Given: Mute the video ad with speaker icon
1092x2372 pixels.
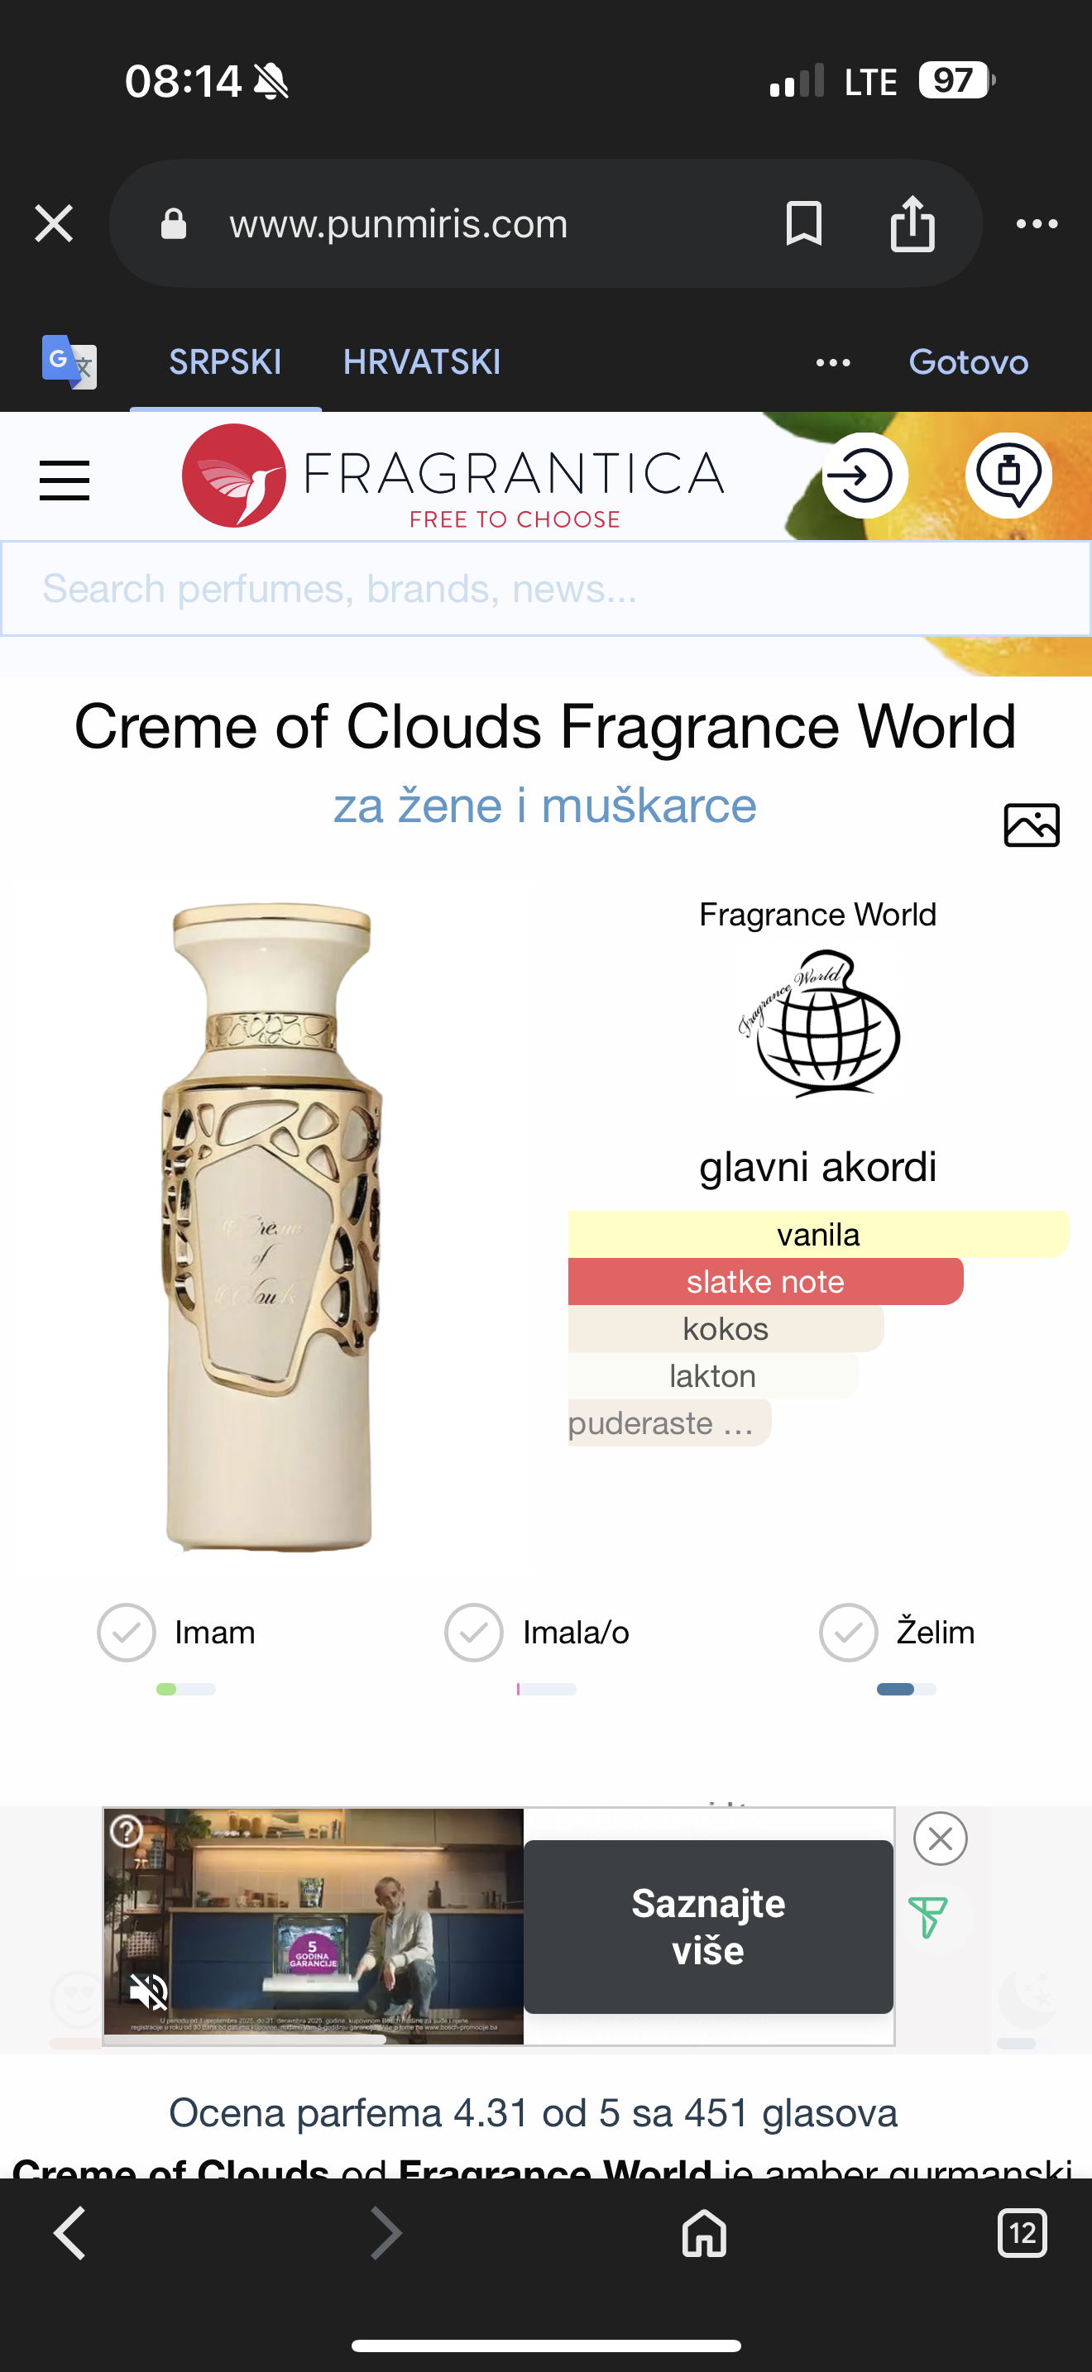Looking at the screenshot, I should click(150, 1993).
